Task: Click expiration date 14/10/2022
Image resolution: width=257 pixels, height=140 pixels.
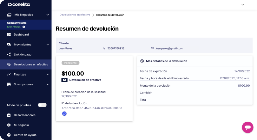Action: pos(242,71)
